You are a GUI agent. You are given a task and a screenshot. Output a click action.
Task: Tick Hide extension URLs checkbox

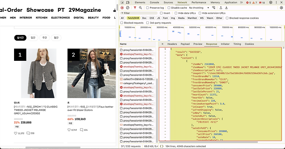(x=200, y=13)
